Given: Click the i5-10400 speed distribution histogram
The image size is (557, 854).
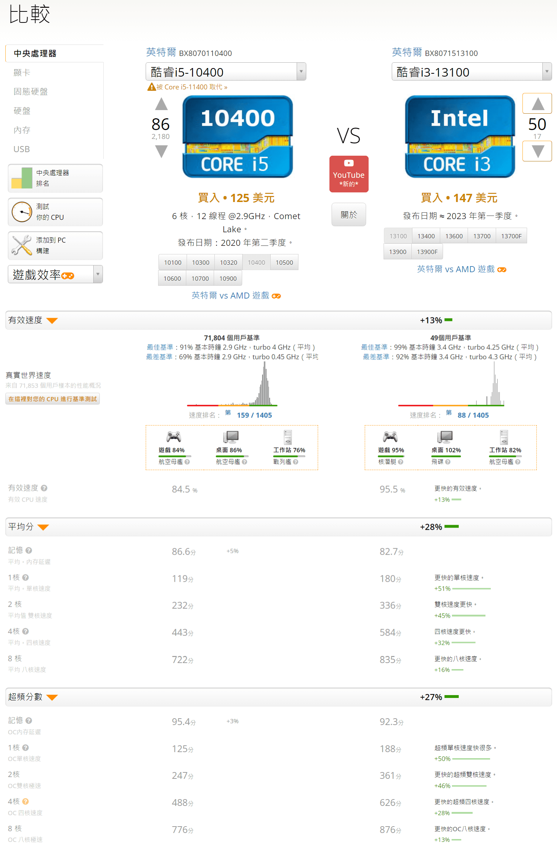Looking at the screenshot, I should 232,384.
